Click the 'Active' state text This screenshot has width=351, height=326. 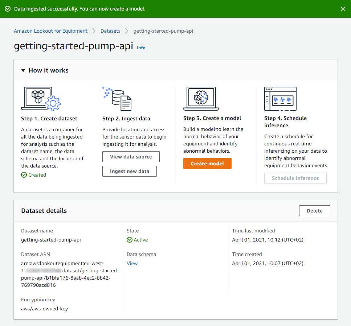pos(141,240)
